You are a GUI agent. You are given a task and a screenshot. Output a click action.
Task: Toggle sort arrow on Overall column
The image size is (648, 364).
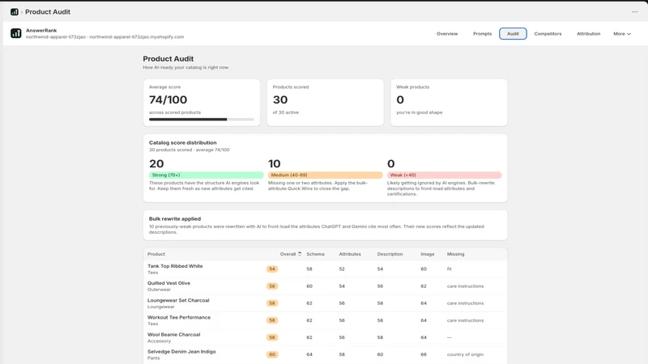pyautogui.click(x=300, y=254)
